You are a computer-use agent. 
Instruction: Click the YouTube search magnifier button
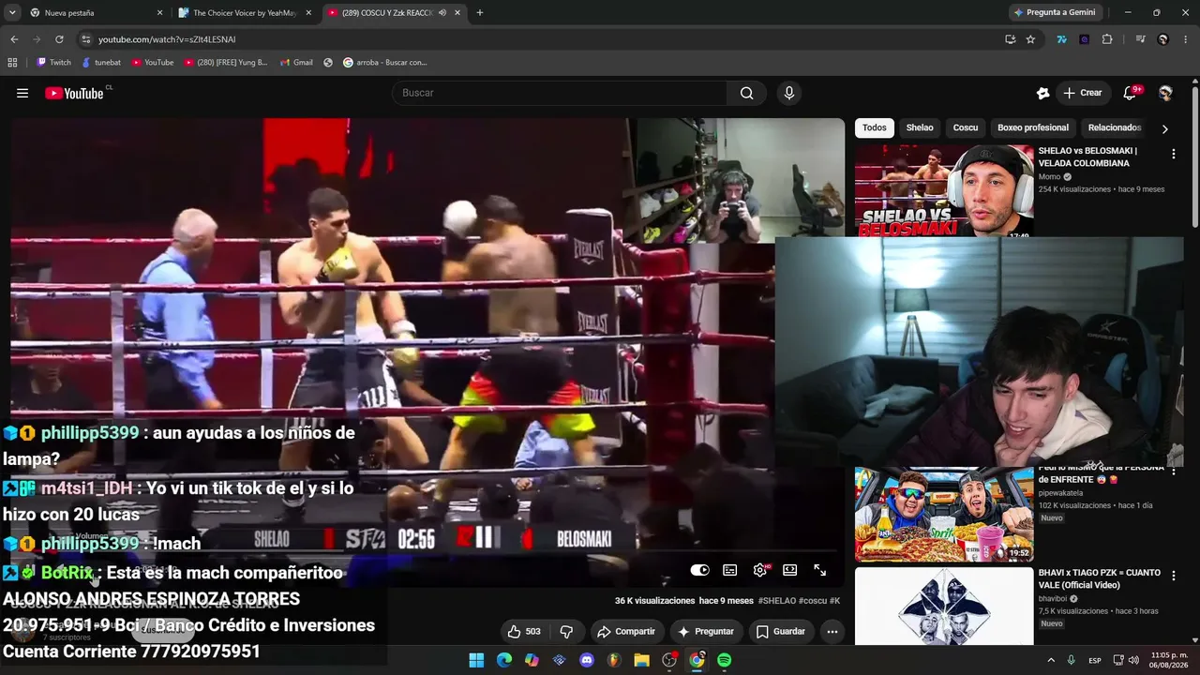pos(746,93)
